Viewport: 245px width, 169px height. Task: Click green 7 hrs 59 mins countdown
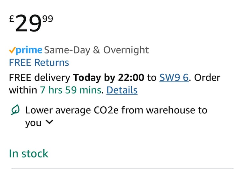(x=71, y=90)
